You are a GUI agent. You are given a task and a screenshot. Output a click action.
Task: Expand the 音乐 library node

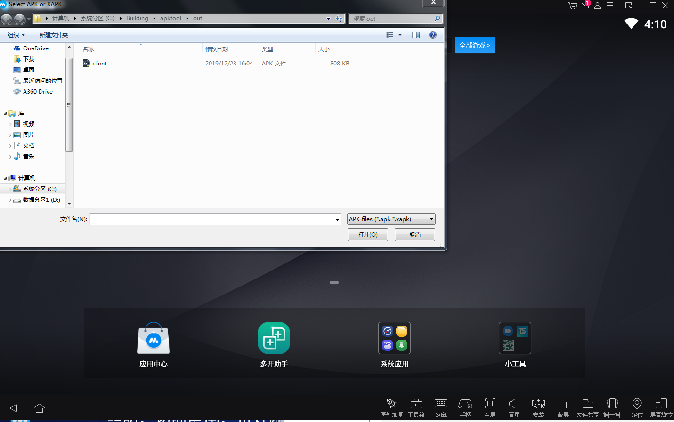pos(10,157)
